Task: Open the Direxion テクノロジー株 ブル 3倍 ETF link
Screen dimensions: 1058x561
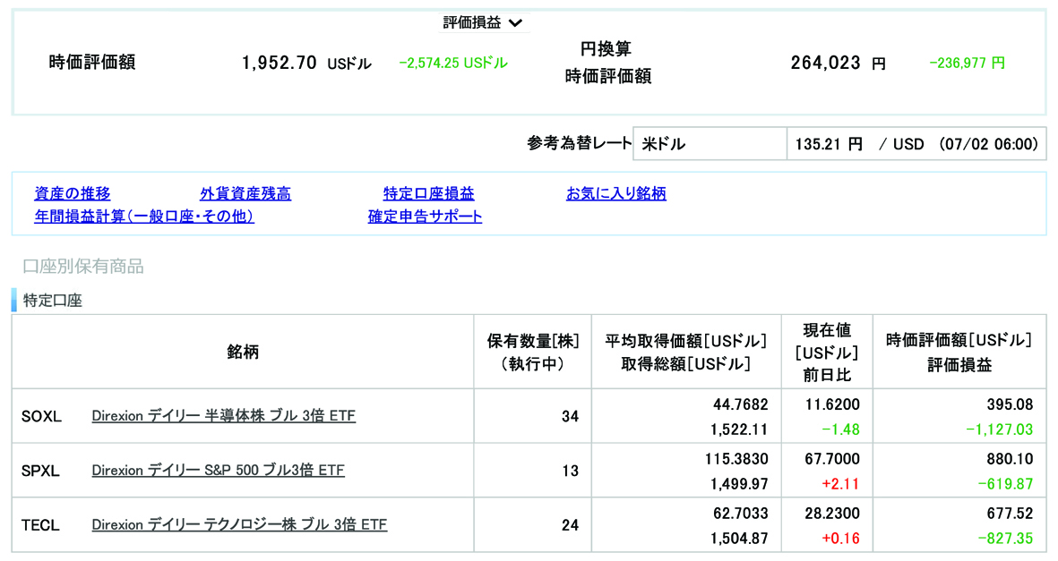Action: pyautogui.click(x=239, y=524)
